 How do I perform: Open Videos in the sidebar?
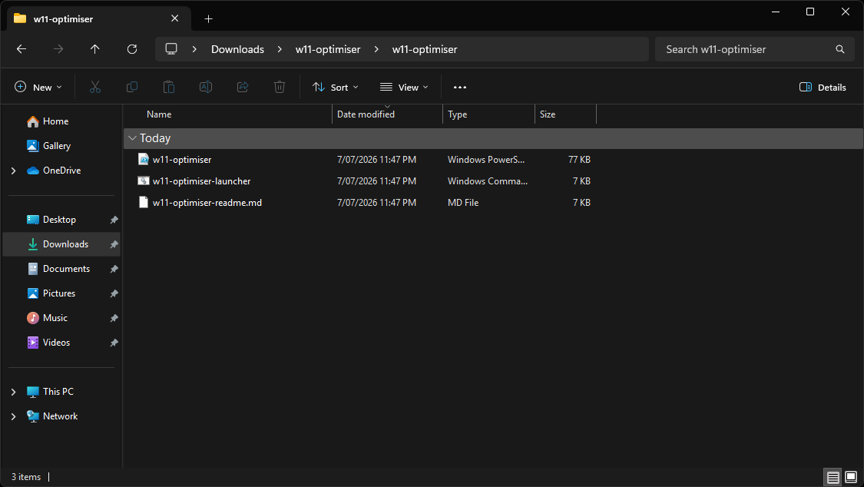56,342
